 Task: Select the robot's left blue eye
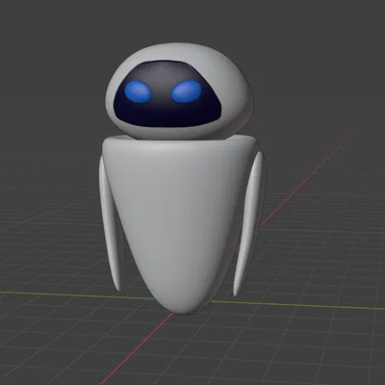click(x=138, y=91)
